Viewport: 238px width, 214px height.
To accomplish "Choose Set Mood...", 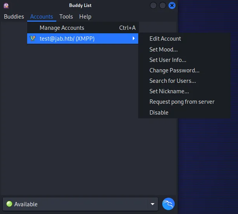I will 184,50.
